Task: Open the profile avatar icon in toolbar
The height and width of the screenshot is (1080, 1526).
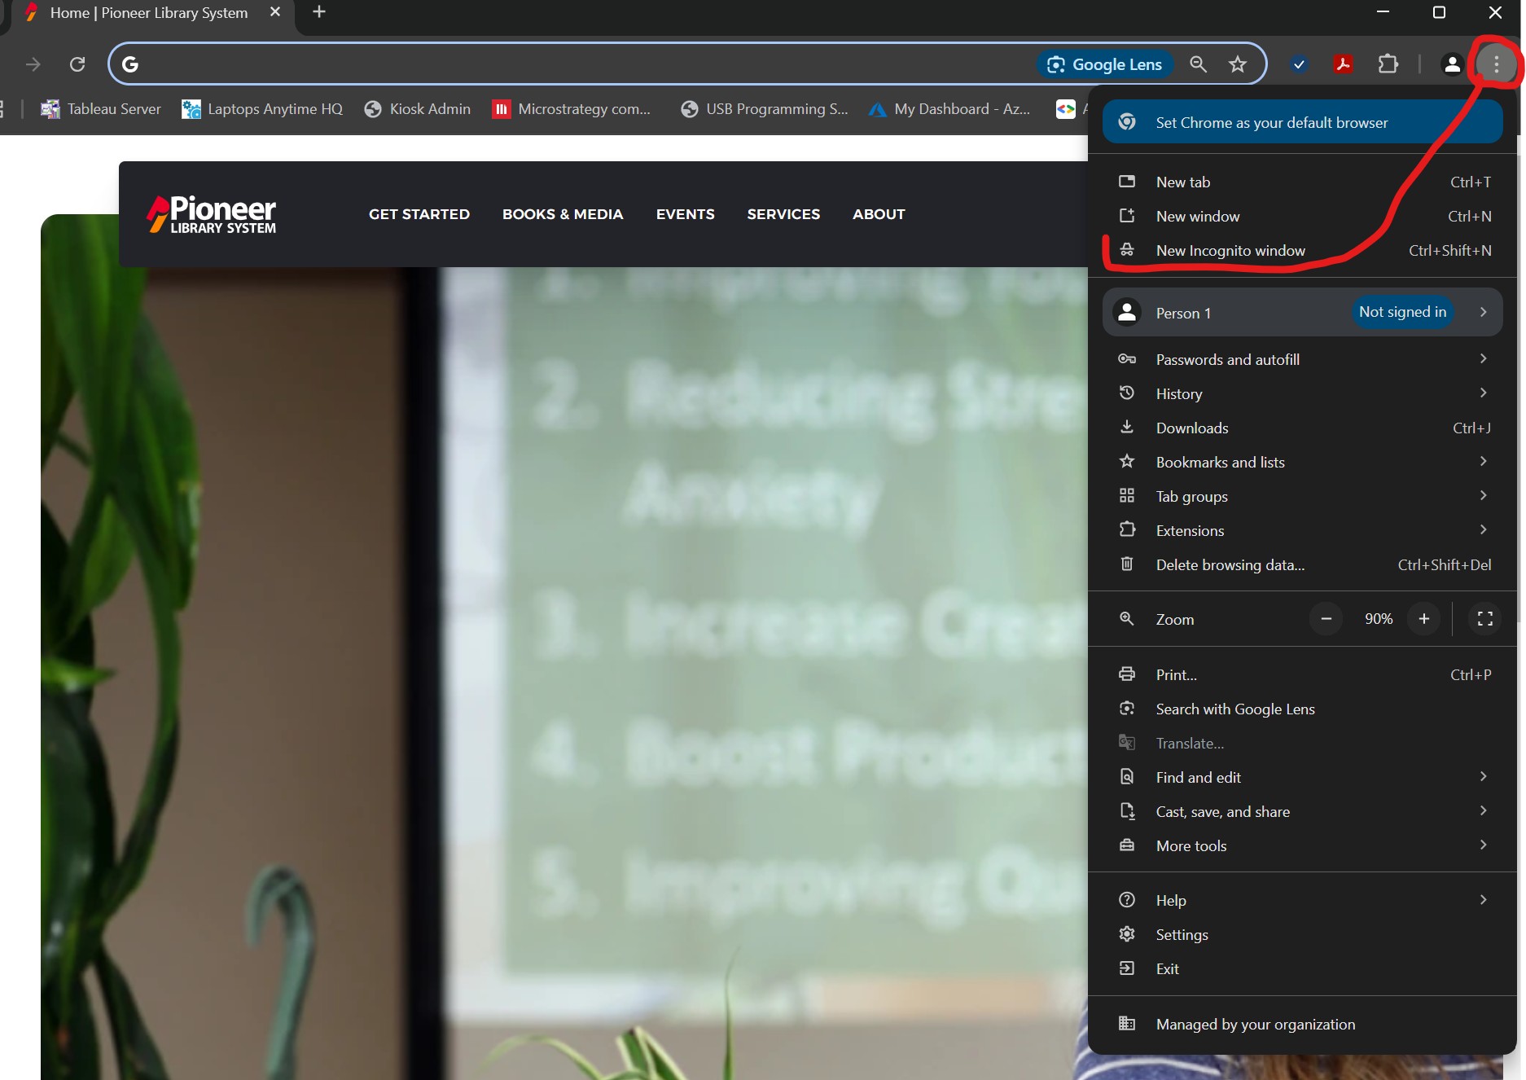Action: coord(1451,64)
